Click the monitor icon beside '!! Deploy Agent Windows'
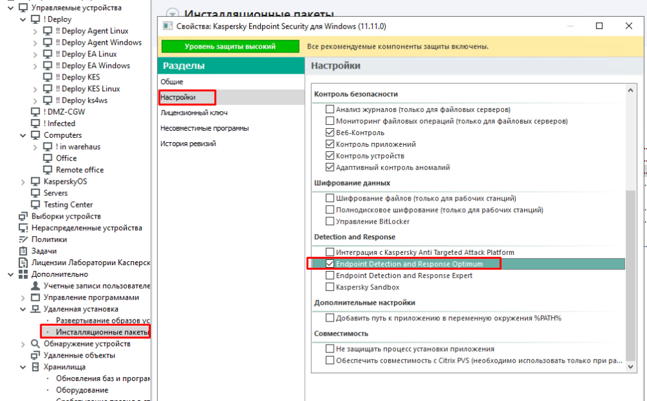Viewport: 647px width, 401px height. tap(48, 43)
